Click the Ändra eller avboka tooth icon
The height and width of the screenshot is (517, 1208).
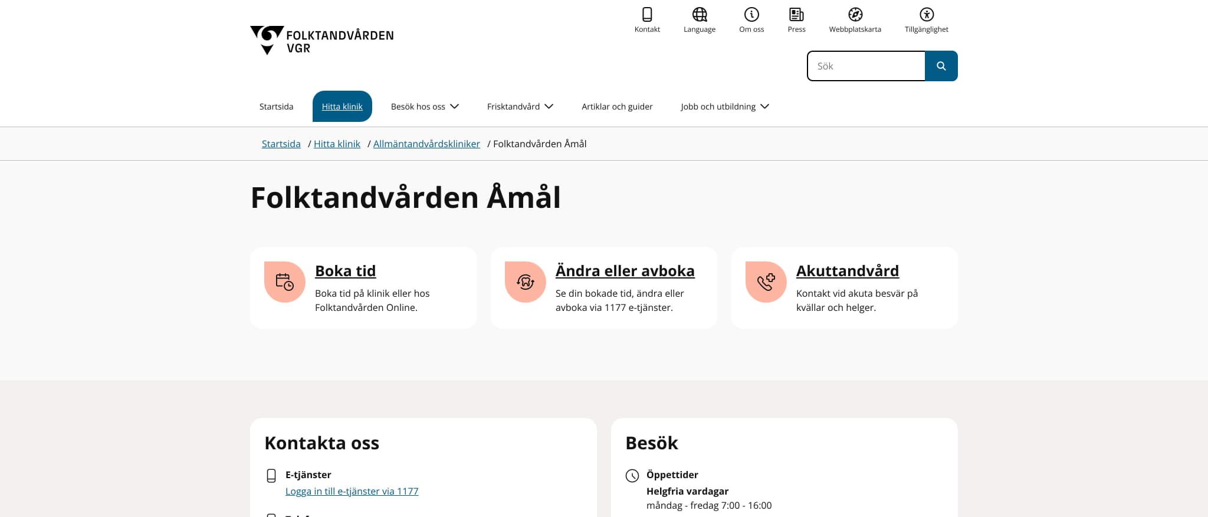(526, 282)
